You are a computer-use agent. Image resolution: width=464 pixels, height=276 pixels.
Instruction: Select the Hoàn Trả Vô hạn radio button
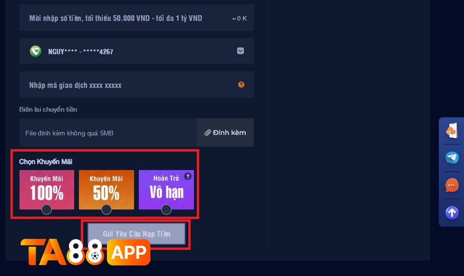(166, 209)
